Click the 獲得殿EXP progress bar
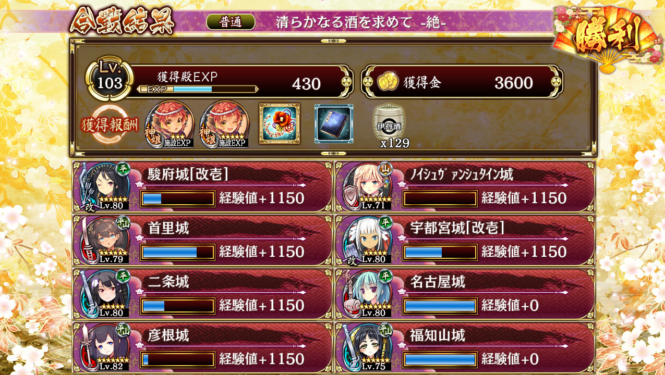The image size is (665, 375). coord(197,89)
